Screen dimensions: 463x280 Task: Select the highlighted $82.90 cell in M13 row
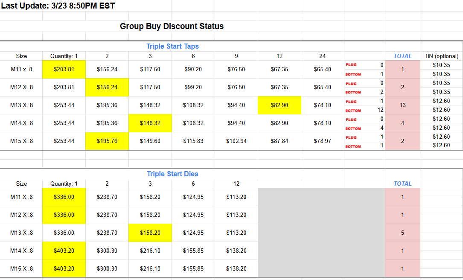[x=279, y=105]
